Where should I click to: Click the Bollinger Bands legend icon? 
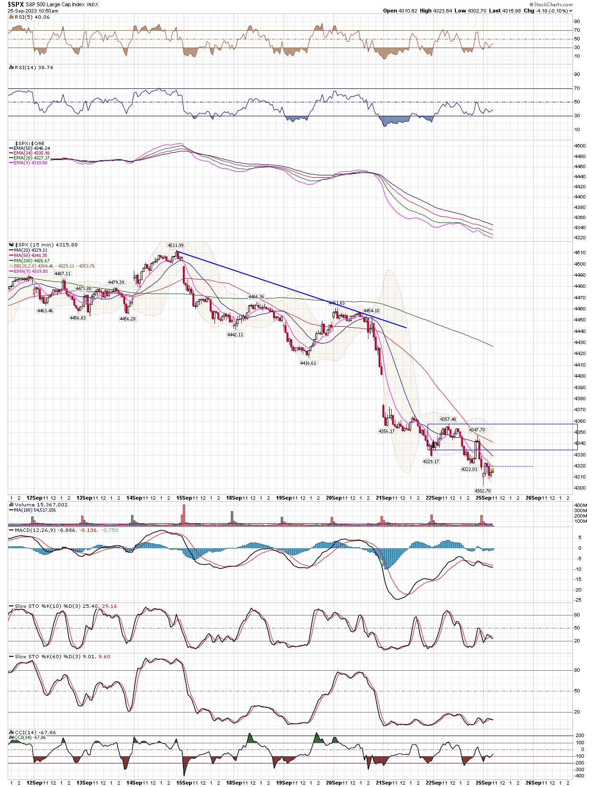(11, 266)
